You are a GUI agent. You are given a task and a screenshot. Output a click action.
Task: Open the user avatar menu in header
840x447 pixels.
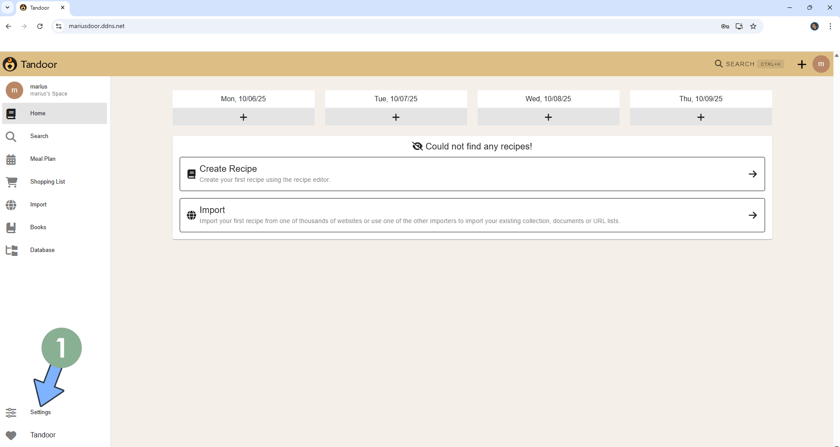click(x=821, y=64)
